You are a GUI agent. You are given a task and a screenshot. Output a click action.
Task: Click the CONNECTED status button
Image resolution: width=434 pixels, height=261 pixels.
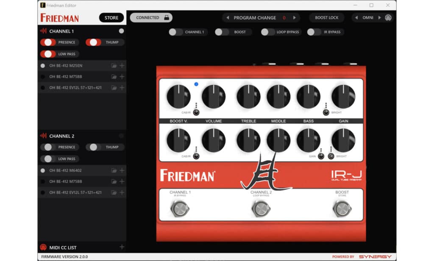(151, 17)
